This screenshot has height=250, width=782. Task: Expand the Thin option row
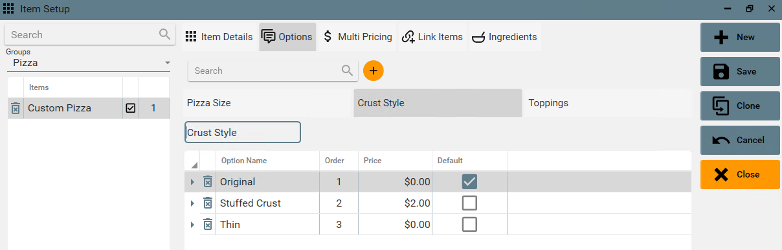pos(192,225)
